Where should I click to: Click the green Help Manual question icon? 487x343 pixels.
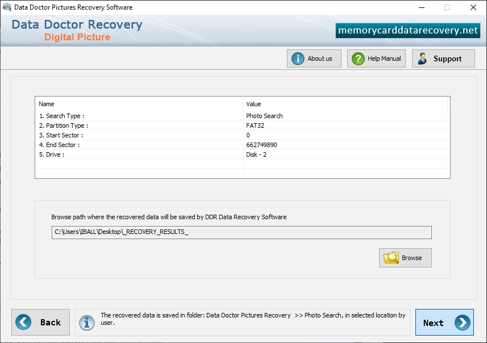click(358, 58)
